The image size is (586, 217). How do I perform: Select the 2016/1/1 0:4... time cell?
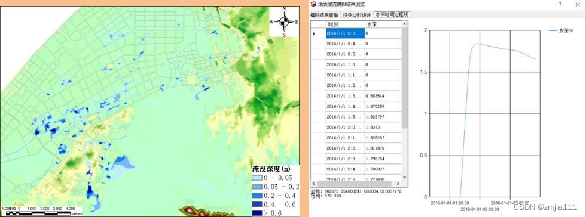[x=346, y=44]
